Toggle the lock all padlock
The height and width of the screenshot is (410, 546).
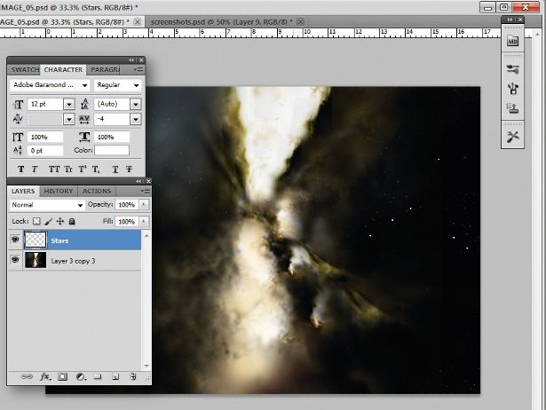pyautogui.click(x=72, y=221)
